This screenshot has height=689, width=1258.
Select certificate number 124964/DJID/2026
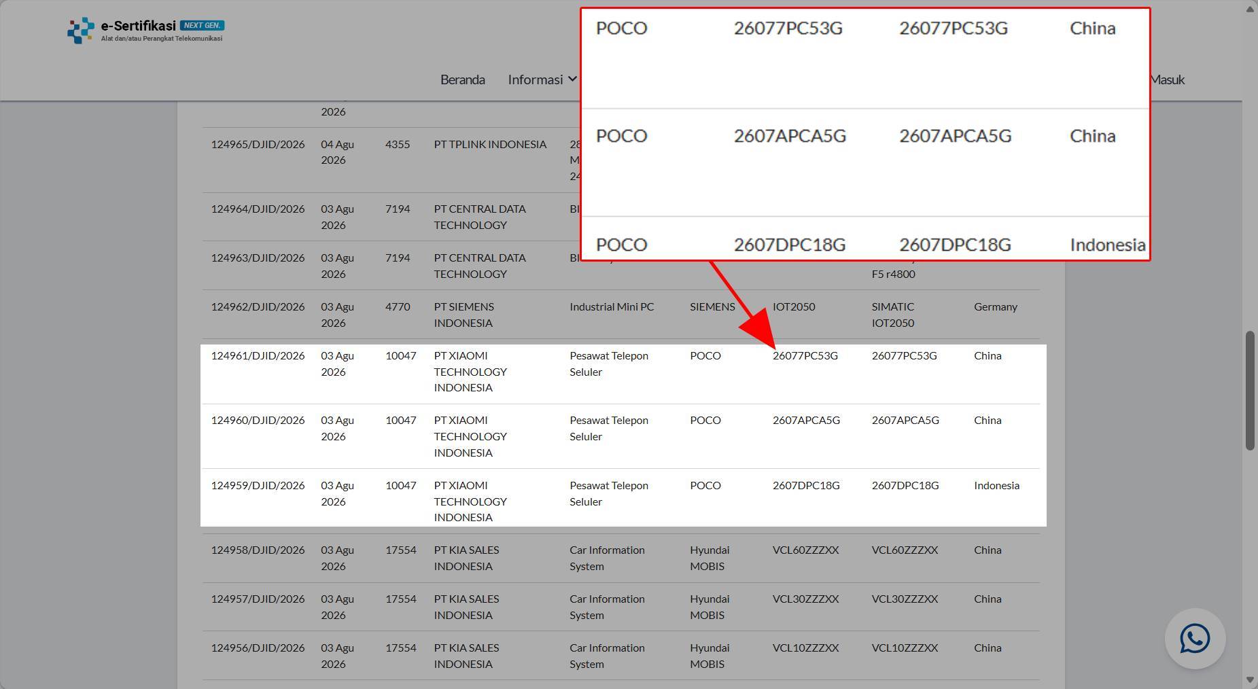258,209
